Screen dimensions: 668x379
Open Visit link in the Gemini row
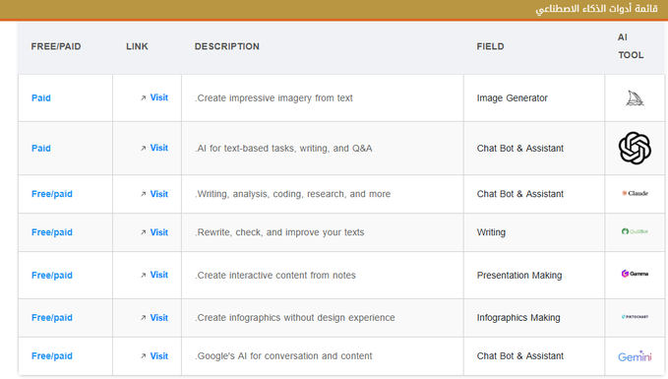(x=154, y=356)
